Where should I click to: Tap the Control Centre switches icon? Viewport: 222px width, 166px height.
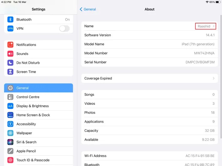tap(10, 97)
